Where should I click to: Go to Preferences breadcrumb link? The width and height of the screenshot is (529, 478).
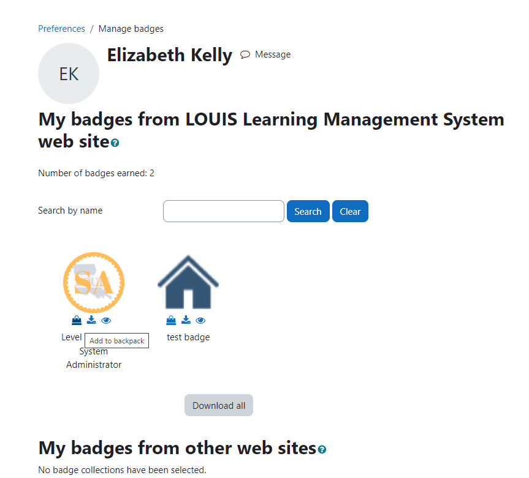point(61,29)
